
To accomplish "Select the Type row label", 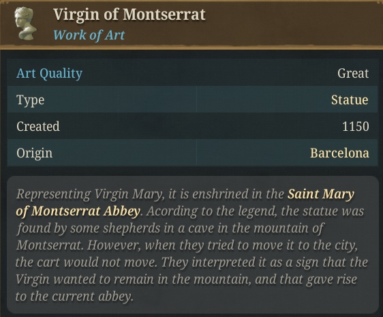I will (x=31, y=100).
